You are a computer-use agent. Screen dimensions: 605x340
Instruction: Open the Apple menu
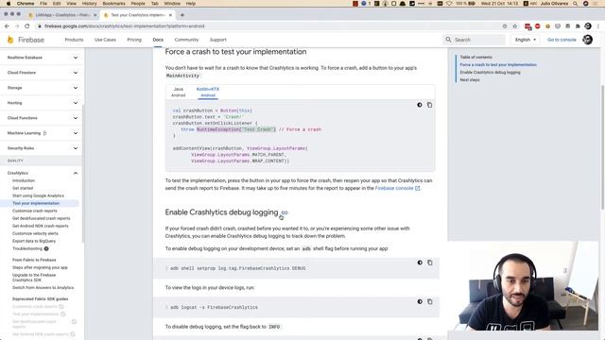click(8, 4)
